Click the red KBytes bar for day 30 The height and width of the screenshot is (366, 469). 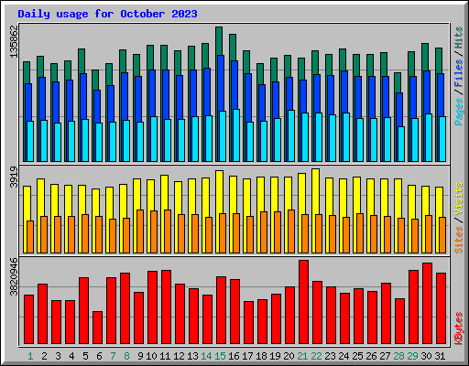(427, 304)
